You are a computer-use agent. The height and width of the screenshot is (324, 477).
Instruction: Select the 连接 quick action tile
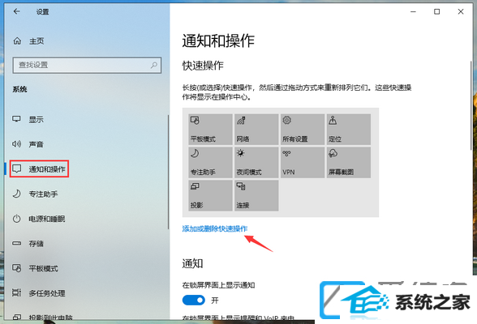pos(256,195)
